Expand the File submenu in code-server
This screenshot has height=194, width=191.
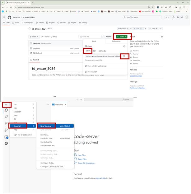click(23, 104)
